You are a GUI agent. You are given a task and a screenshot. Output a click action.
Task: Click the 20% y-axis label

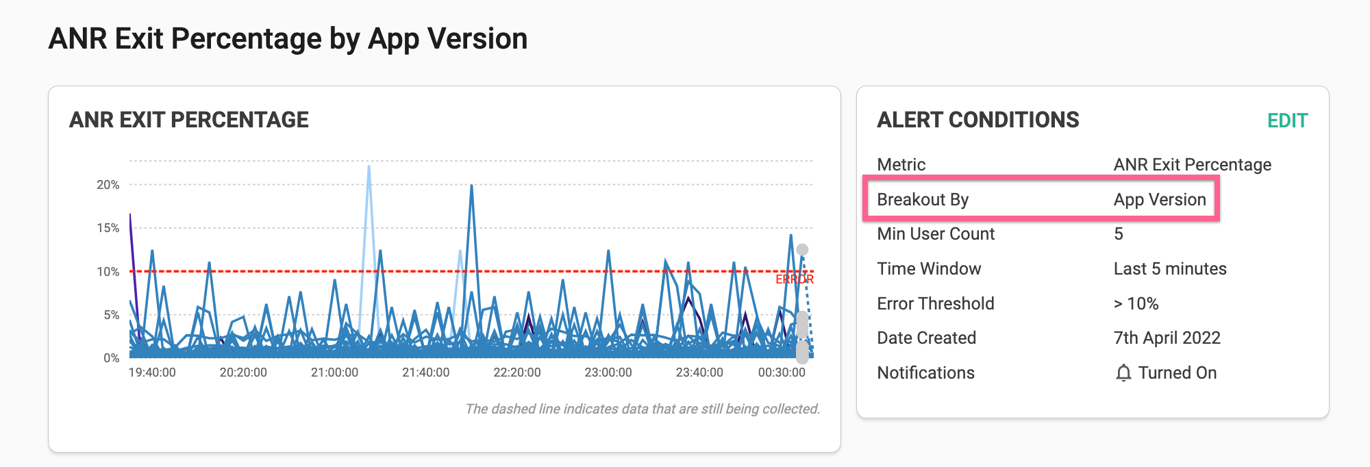coord(108,185)
